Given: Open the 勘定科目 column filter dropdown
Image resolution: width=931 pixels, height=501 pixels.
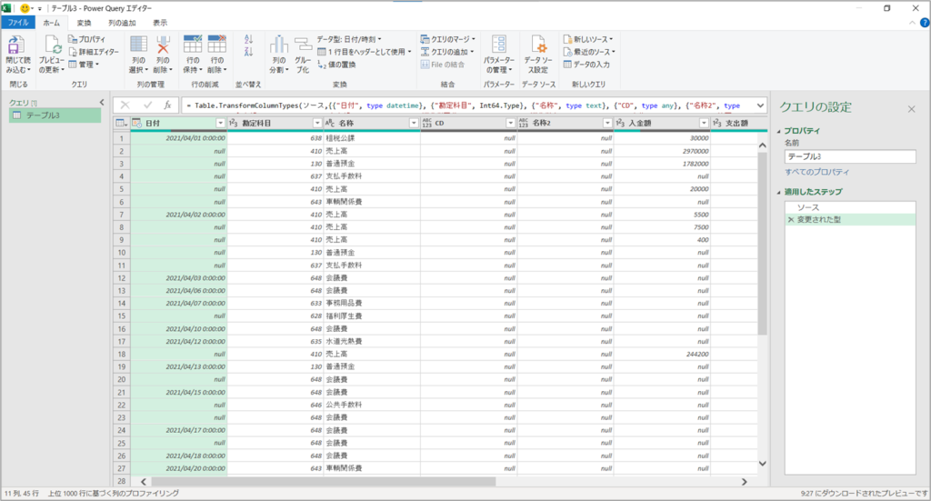Looking at the screenshot, I should (x=317, y=123).
